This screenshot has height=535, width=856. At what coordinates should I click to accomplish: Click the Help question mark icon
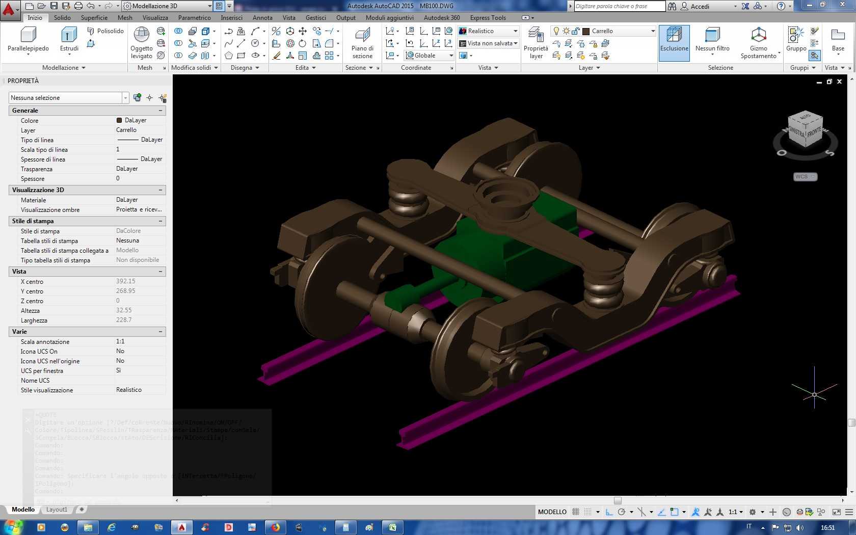pyautogui.click(x=781, y=6)
